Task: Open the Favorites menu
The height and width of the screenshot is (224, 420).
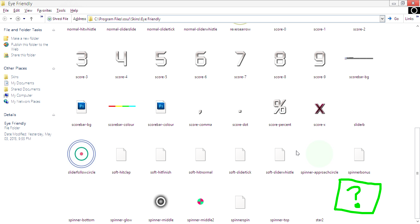Action: coord(44,10)
